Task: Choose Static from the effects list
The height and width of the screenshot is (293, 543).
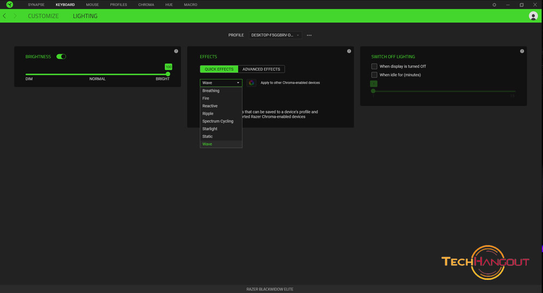Action: click(221, 136)
